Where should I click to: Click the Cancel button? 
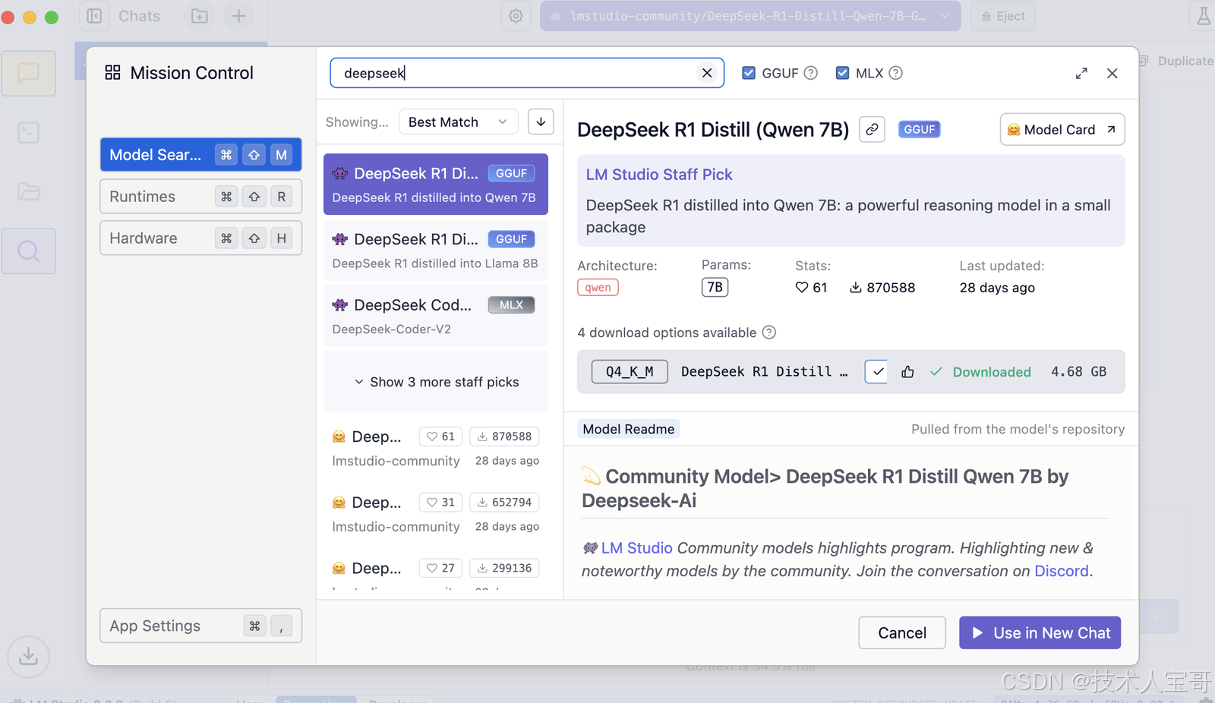902,632
